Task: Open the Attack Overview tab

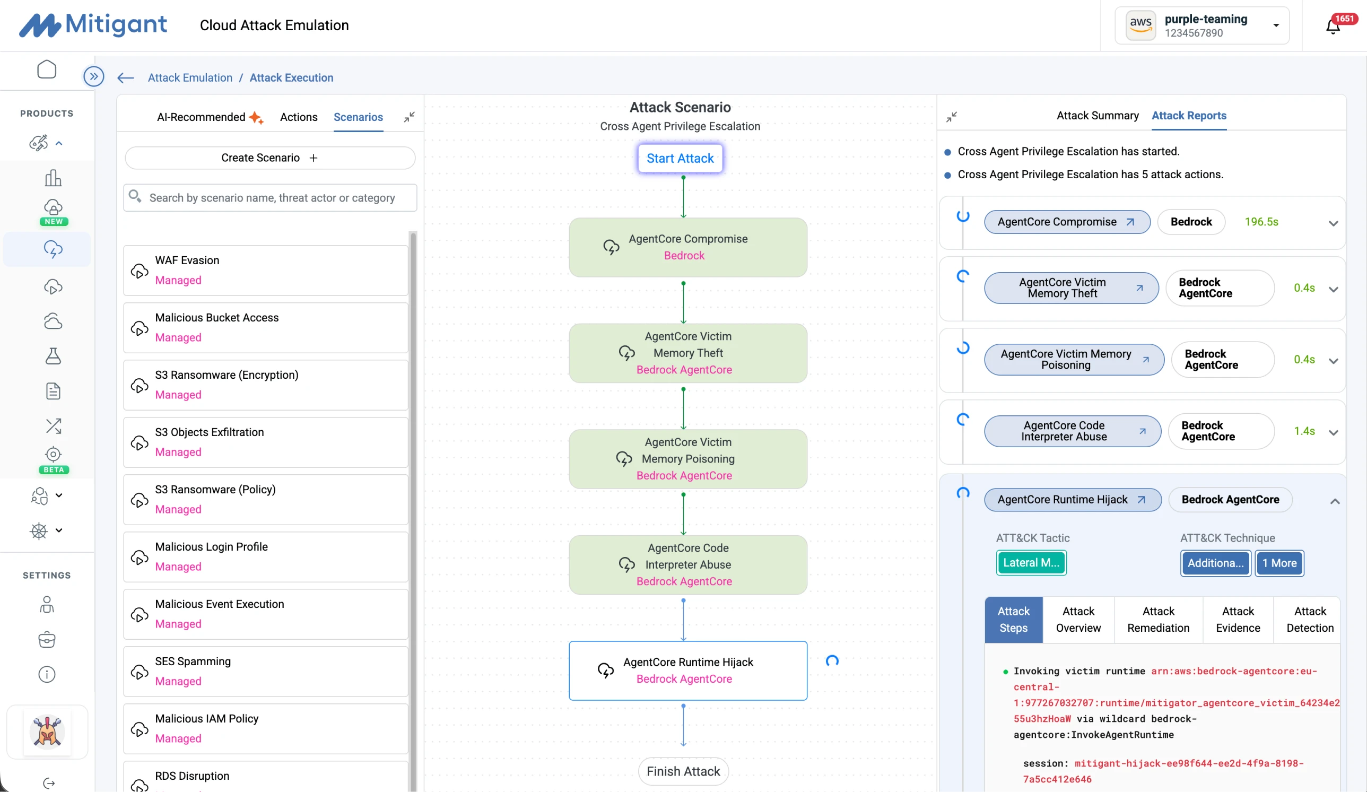Action: coord(1078,620)
